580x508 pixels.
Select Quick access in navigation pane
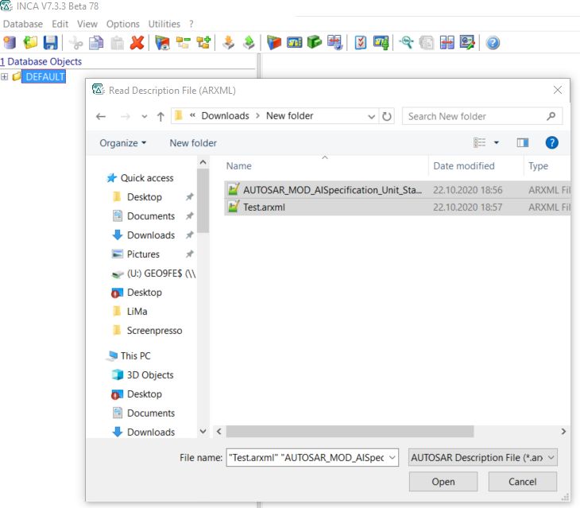147,178
